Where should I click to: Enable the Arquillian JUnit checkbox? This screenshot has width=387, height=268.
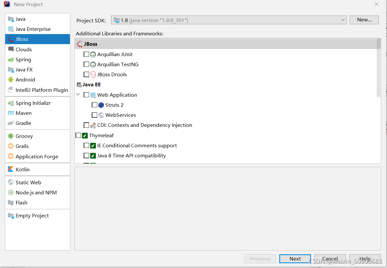coord(87,54)
